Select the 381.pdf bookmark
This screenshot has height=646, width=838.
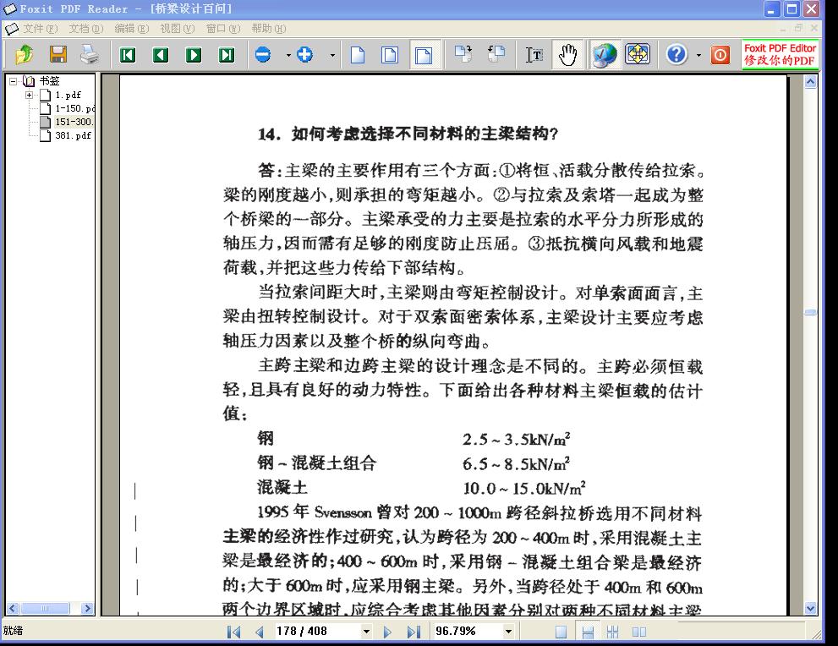[74, 136]
